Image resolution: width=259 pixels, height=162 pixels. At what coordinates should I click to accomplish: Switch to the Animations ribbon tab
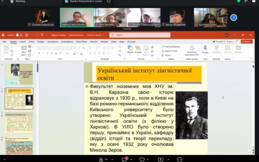[67, 42]
